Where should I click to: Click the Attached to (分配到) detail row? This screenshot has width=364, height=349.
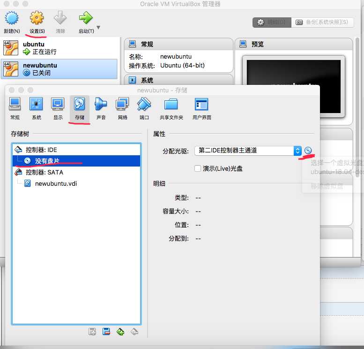click(x=185, y=238)
